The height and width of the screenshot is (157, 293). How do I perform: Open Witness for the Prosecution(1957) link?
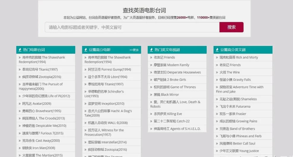pos(104,132)
